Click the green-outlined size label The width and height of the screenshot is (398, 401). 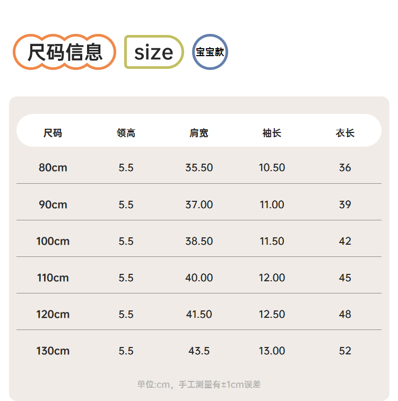(x=154, y=52)
